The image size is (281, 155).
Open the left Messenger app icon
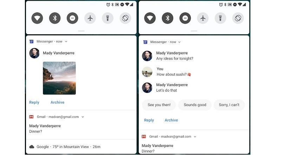tap(31, 42)
